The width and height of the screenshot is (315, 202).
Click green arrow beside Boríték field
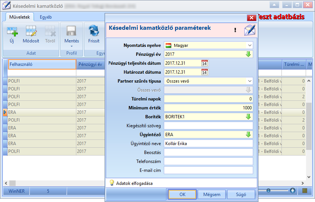tap(248, 117)
